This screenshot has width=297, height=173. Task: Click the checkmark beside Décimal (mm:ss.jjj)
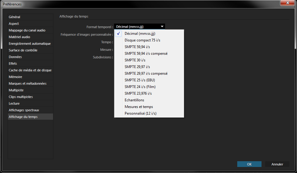tap(118, 34)
